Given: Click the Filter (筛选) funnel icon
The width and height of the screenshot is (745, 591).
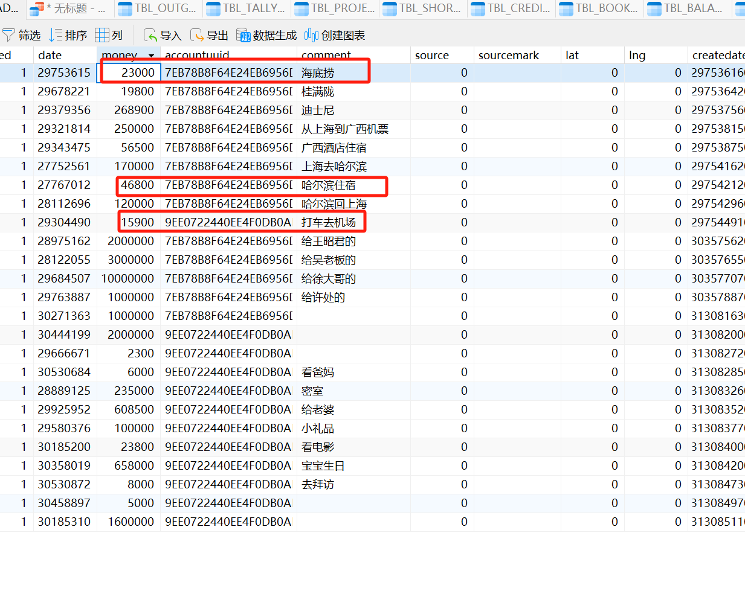Looking at the screenshot, I should click(x=8, y=36).
